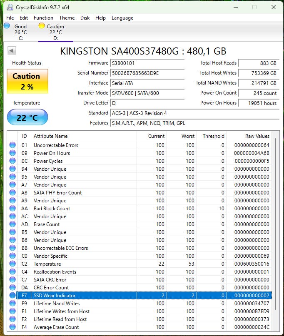The width and height of the screenshot is (284, 336).
Task: Click status orb of Erase Count row
Action: (12, 224)
